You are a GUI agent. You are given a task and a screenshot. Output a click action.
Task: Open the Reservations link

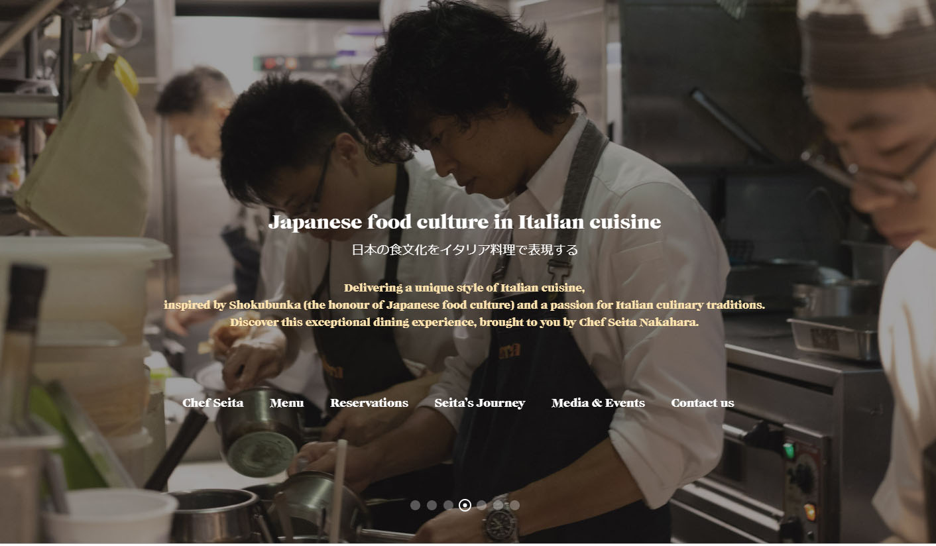[369, 403]
